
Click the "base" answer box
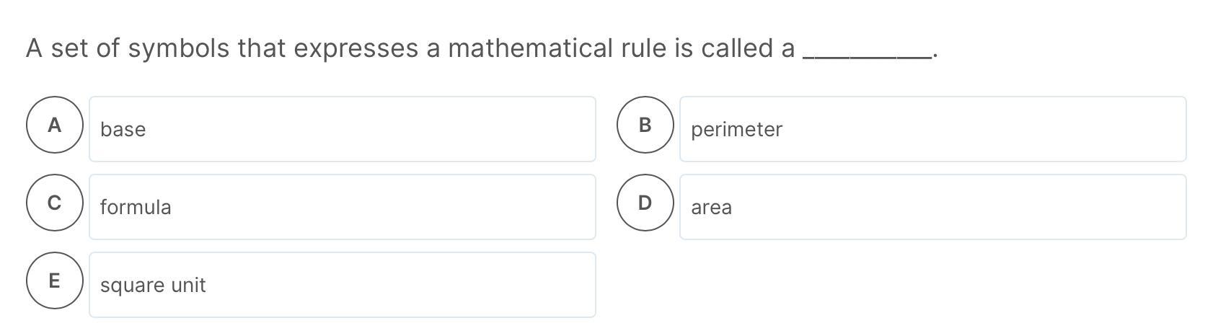tap(343, 129)
